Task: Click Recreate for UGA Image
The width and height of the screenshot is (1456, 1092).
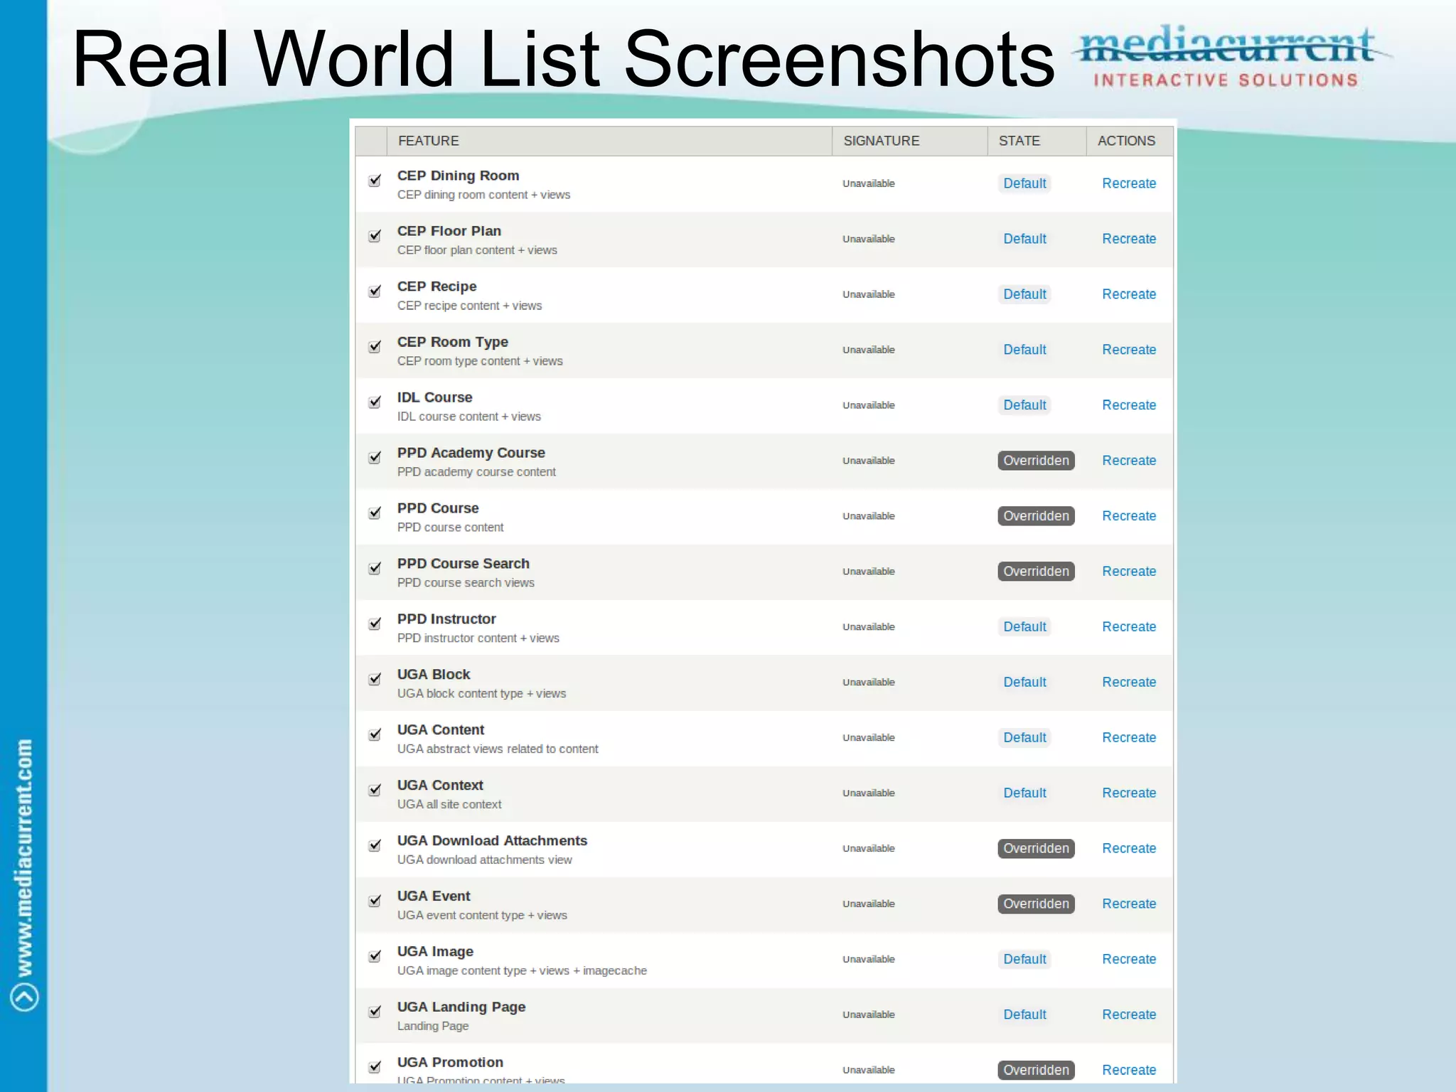Action: pos(1129,960)
